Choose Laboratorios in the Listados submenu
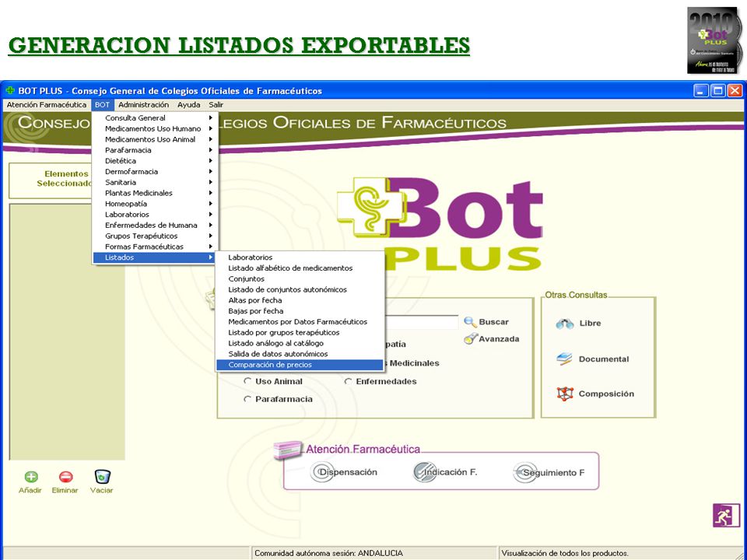The width and height of the screenshot is (747, 560). point(300,257)
